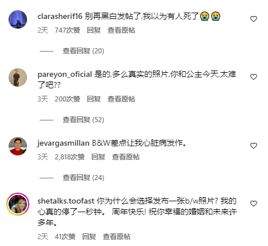Open the 747次赞 likes list
The image size is (268, 246).
[x=67, y=30]
